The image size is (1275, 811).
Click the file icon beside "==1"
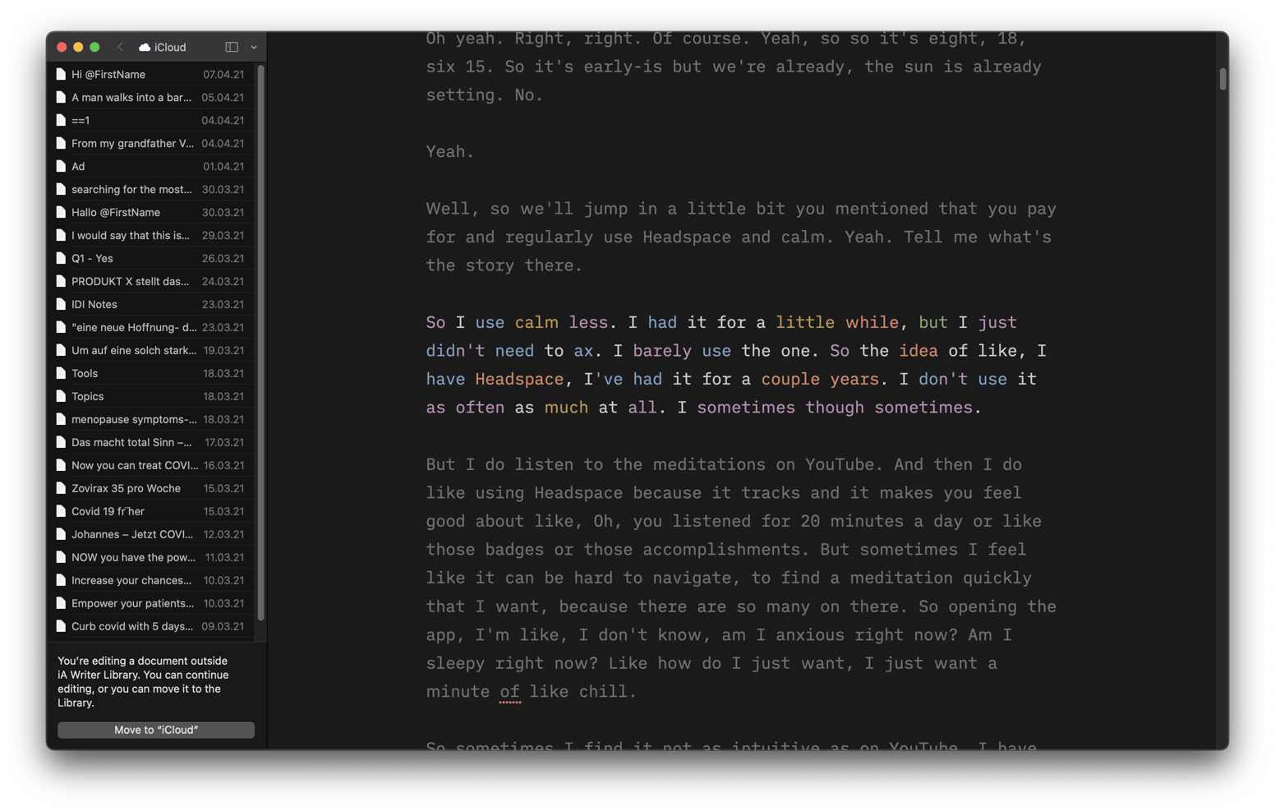(x=61, y=120)
